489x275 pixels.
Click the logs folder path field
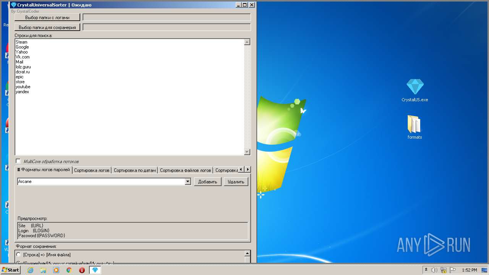point(167,17)
